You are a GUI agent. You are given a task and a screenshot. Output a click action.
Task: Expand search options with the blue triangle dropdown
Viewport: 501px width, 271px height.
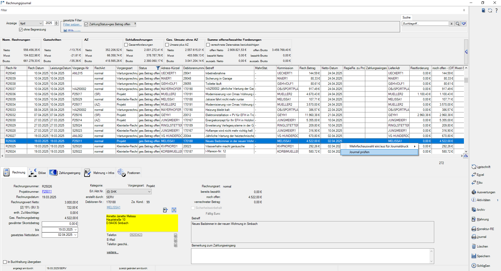click(464, 24)
